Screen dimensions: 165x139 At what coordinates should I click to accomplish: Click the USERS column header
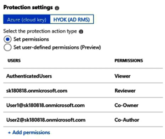14,60
